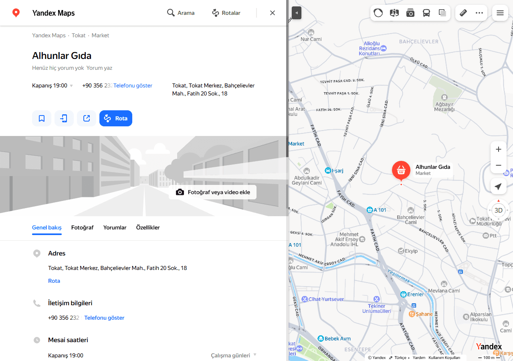
Task: Open the main hamburger menu
Action: point(500,12)
